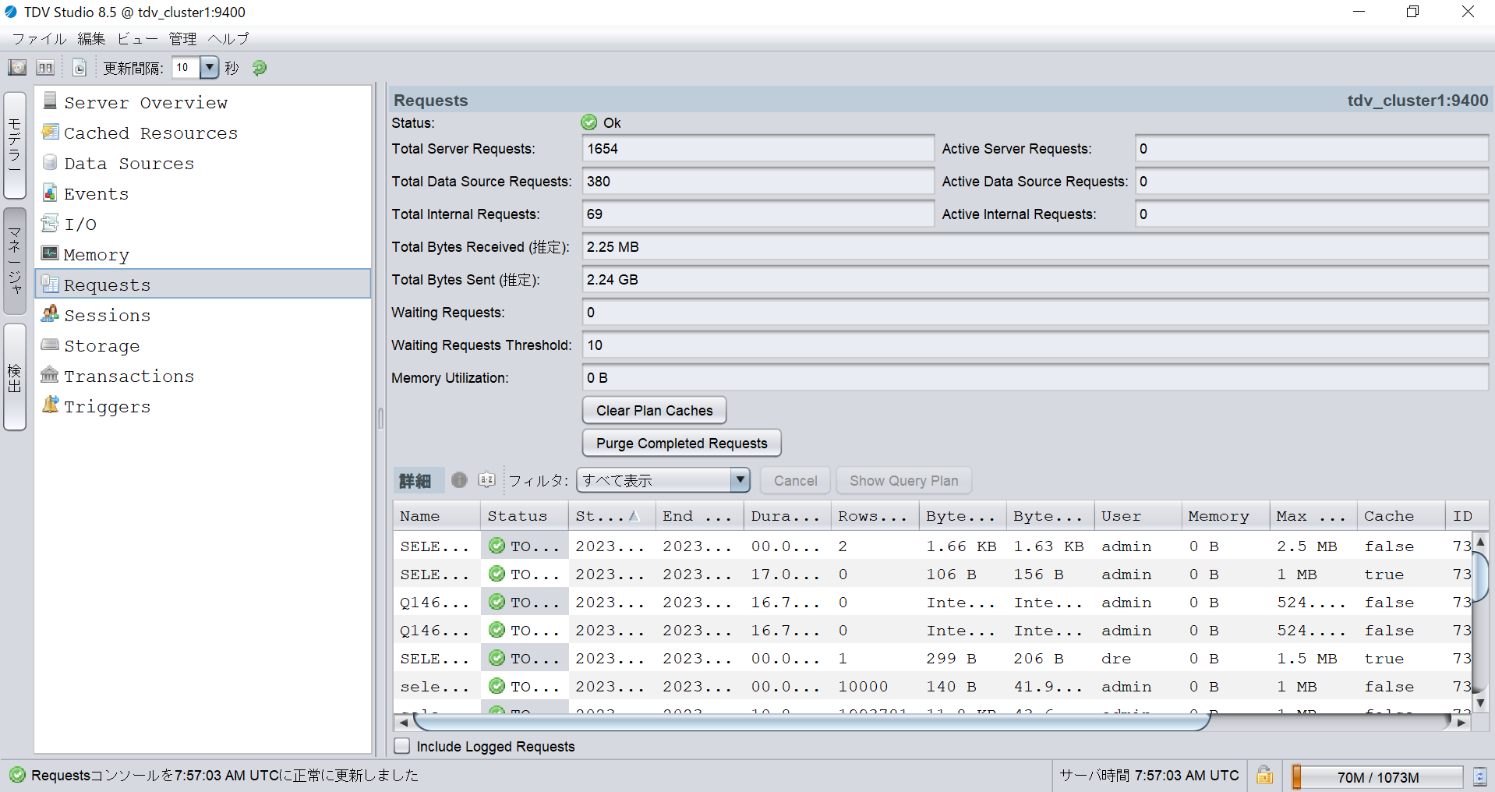Click the green refresh icon in the toolbar
The image size is (1495, 792).
click(260, 68)
